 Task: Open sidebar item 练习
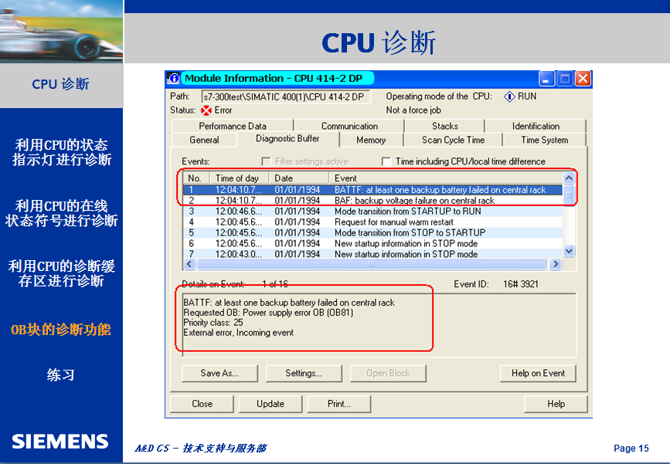coord(61,374)
